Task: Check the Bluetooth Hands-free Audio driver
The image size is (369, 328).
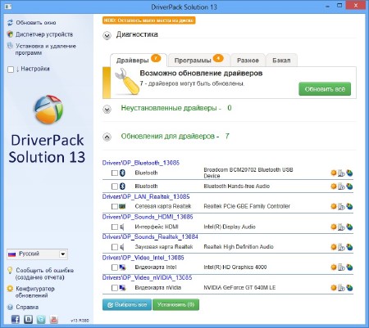Action: (x=115, y=186)
